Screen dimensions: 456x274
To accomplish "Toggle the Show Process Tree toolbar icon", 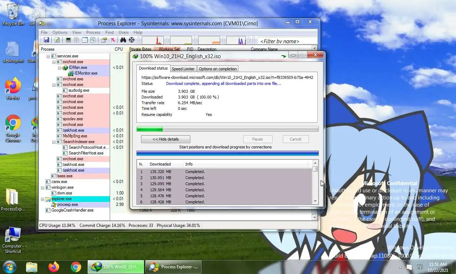I will tap(76, 40).
